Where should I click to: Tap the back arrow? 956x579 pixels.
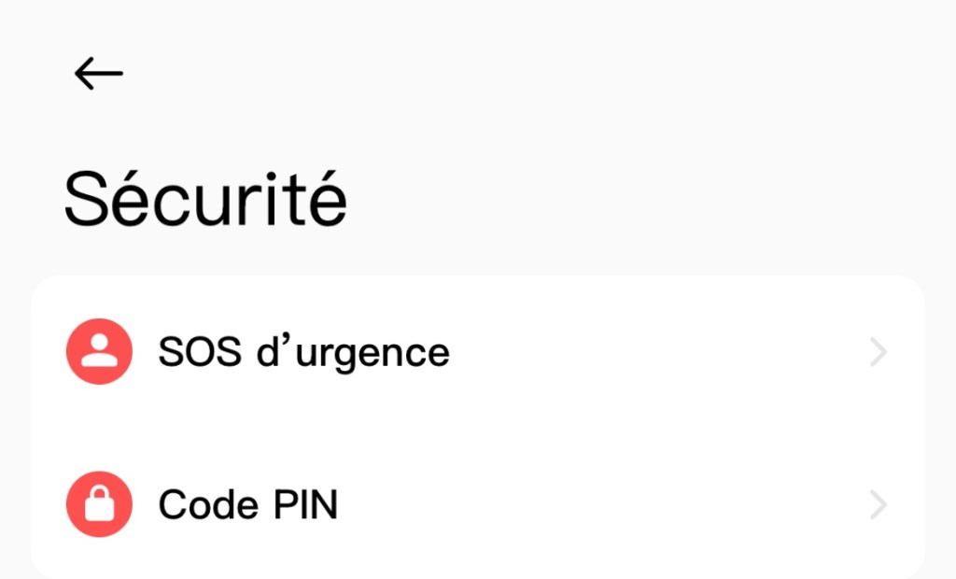98,73
